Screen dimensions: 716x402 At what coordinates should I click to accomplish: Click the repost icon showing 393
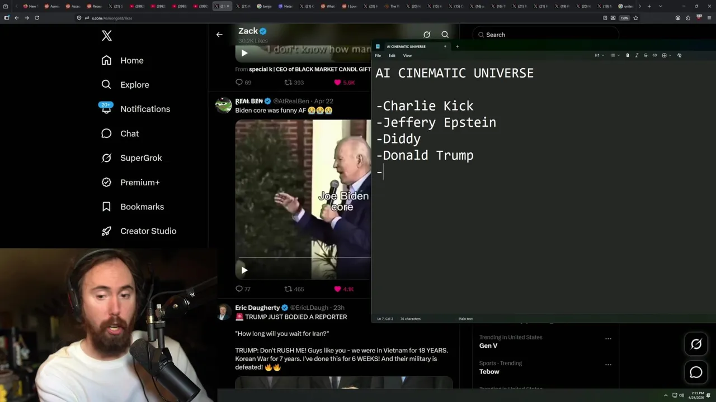point(288,82)
